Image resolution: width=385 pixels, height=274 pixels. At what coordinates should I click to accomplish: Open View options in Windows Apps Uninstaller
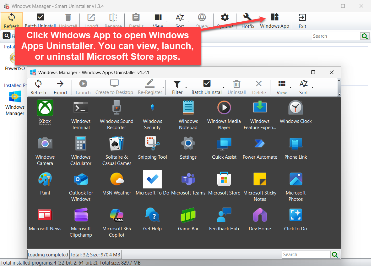tap(282, 87)
